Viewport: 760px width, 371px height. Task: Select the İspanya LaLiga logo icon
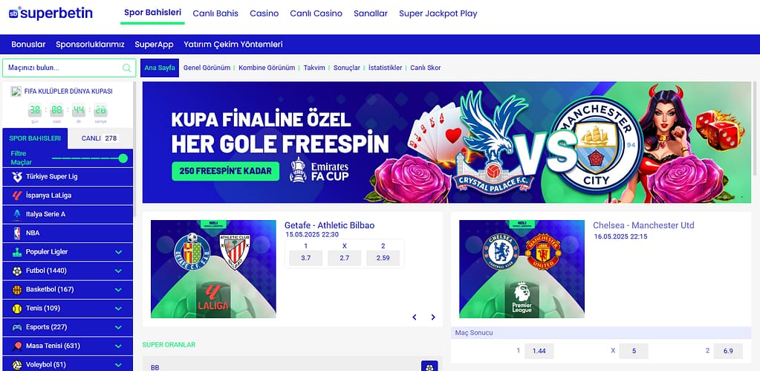(x=17, y=196)
